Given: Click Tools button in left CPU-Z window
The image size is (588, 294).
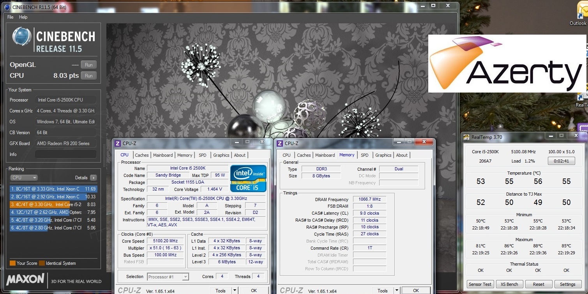Looking at the screenshot, I should point(221,290).
